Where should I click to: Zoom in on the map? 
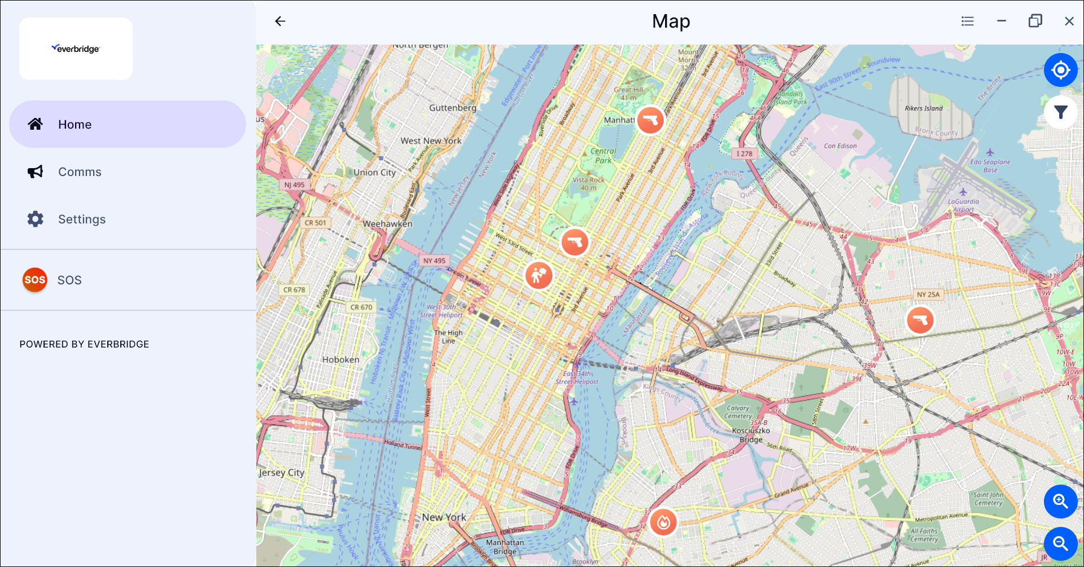pos(1060,501)
